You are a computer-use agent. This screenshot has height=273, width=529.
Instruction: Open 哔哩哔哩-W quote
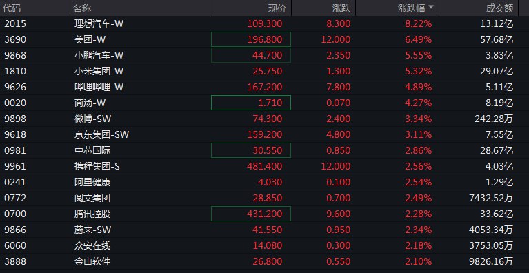tap(265, 87)
